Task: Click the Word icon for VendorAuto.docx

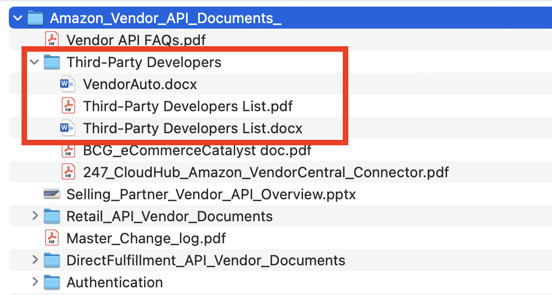Action: 67,84
